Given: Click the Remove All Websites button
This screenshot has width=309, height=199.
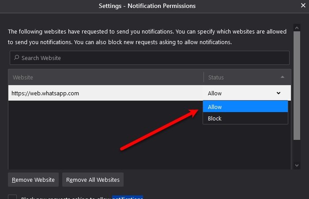Looking at the screenshot, I should click(93, 180).
